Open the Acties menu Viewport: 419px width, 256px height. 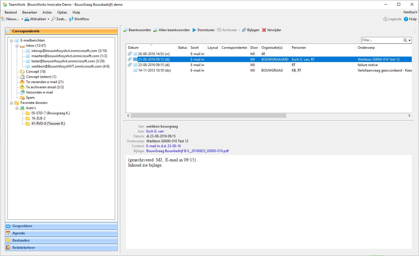point(47,12)
